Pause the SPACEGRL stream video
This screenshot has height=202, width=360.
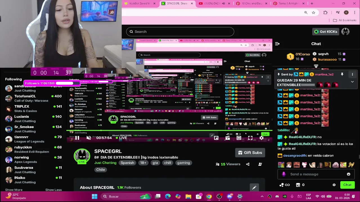point(77,138)
